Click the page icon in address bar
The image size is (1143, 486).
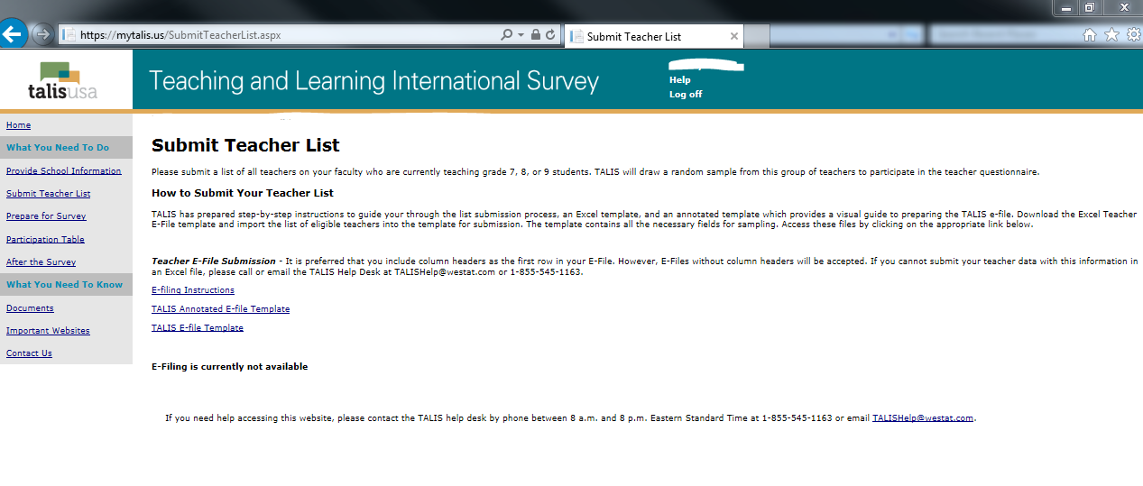pyautogui.click(x=69, y=35)
